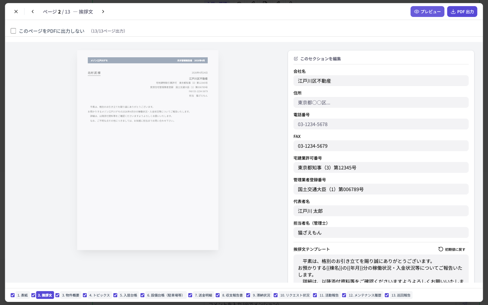Click the reset arrow icon beside 初期値に戻す
Screen dimensions: 488x305
pyautogui.click(x=441, y=249)
